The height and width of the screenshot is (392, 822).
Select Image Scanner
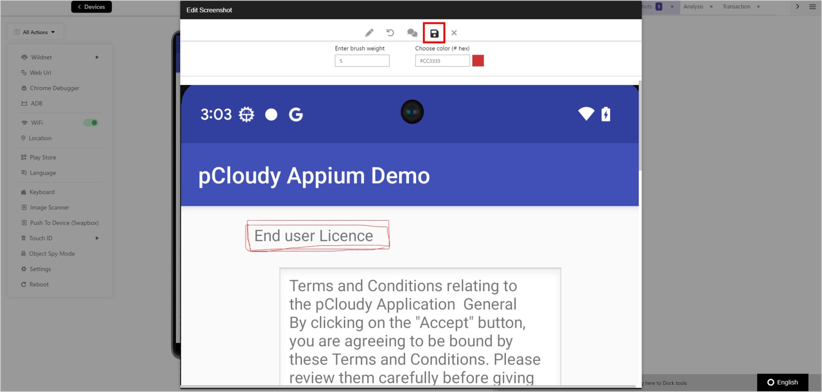point(49,207)
